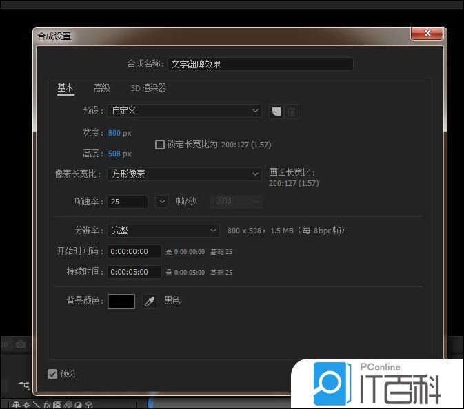Pick background color with the eyedropper
This screenshot has width=464, height=409.
150,302
